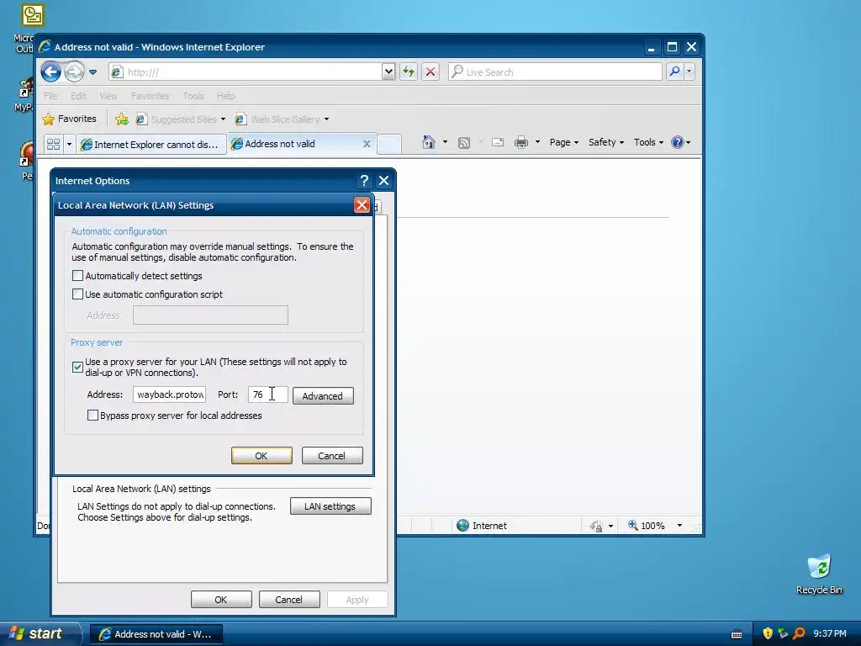Screen dimensions: 861x646
Task: Cancel the LAN Settings dialog
Action: click(331, 455)
